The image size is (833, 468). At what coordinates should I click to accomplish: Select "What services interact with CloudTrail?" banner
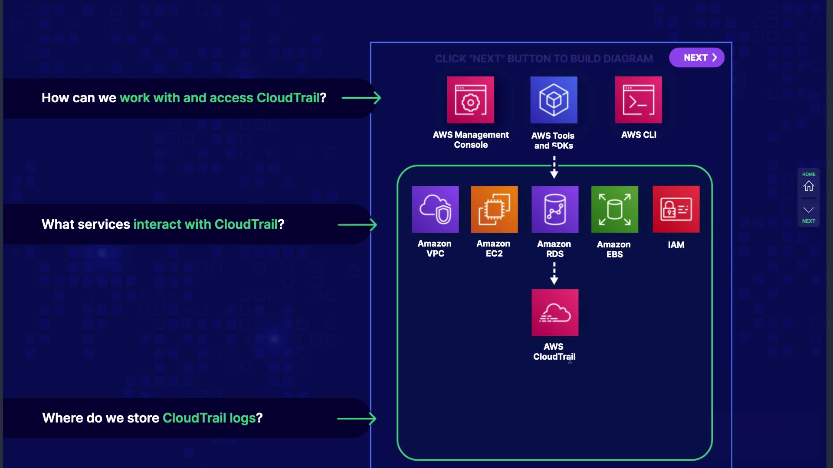163,224
